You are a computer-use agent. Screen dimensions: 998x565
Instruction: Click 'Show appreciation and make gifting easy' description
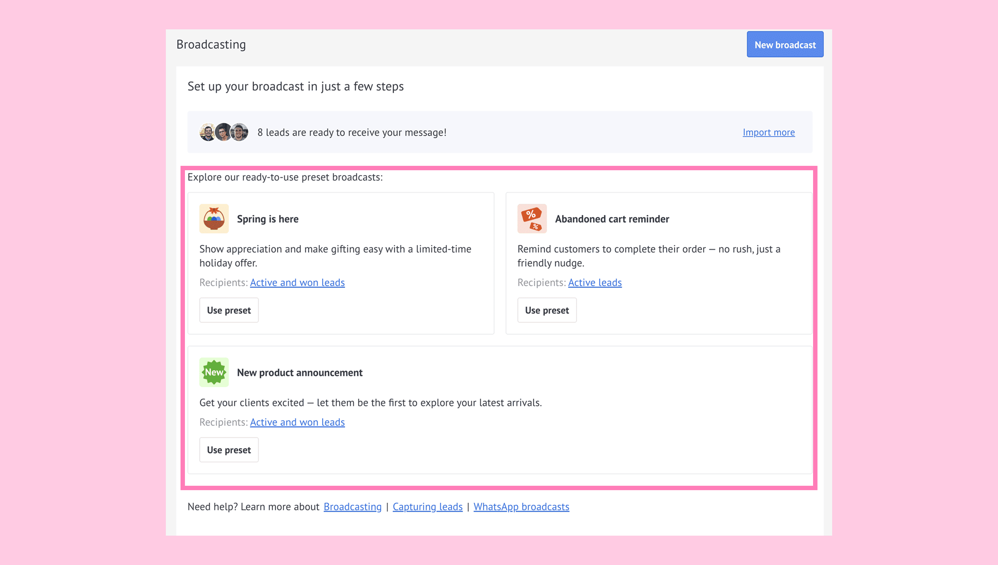335,256
